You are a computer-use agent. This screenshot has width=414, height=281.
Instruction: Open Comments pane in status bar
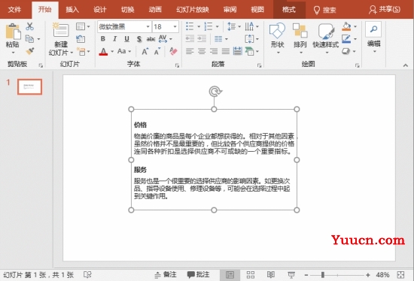pos(198,275)
